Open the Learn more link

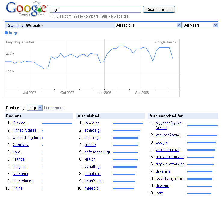click(x=54, y=108)
